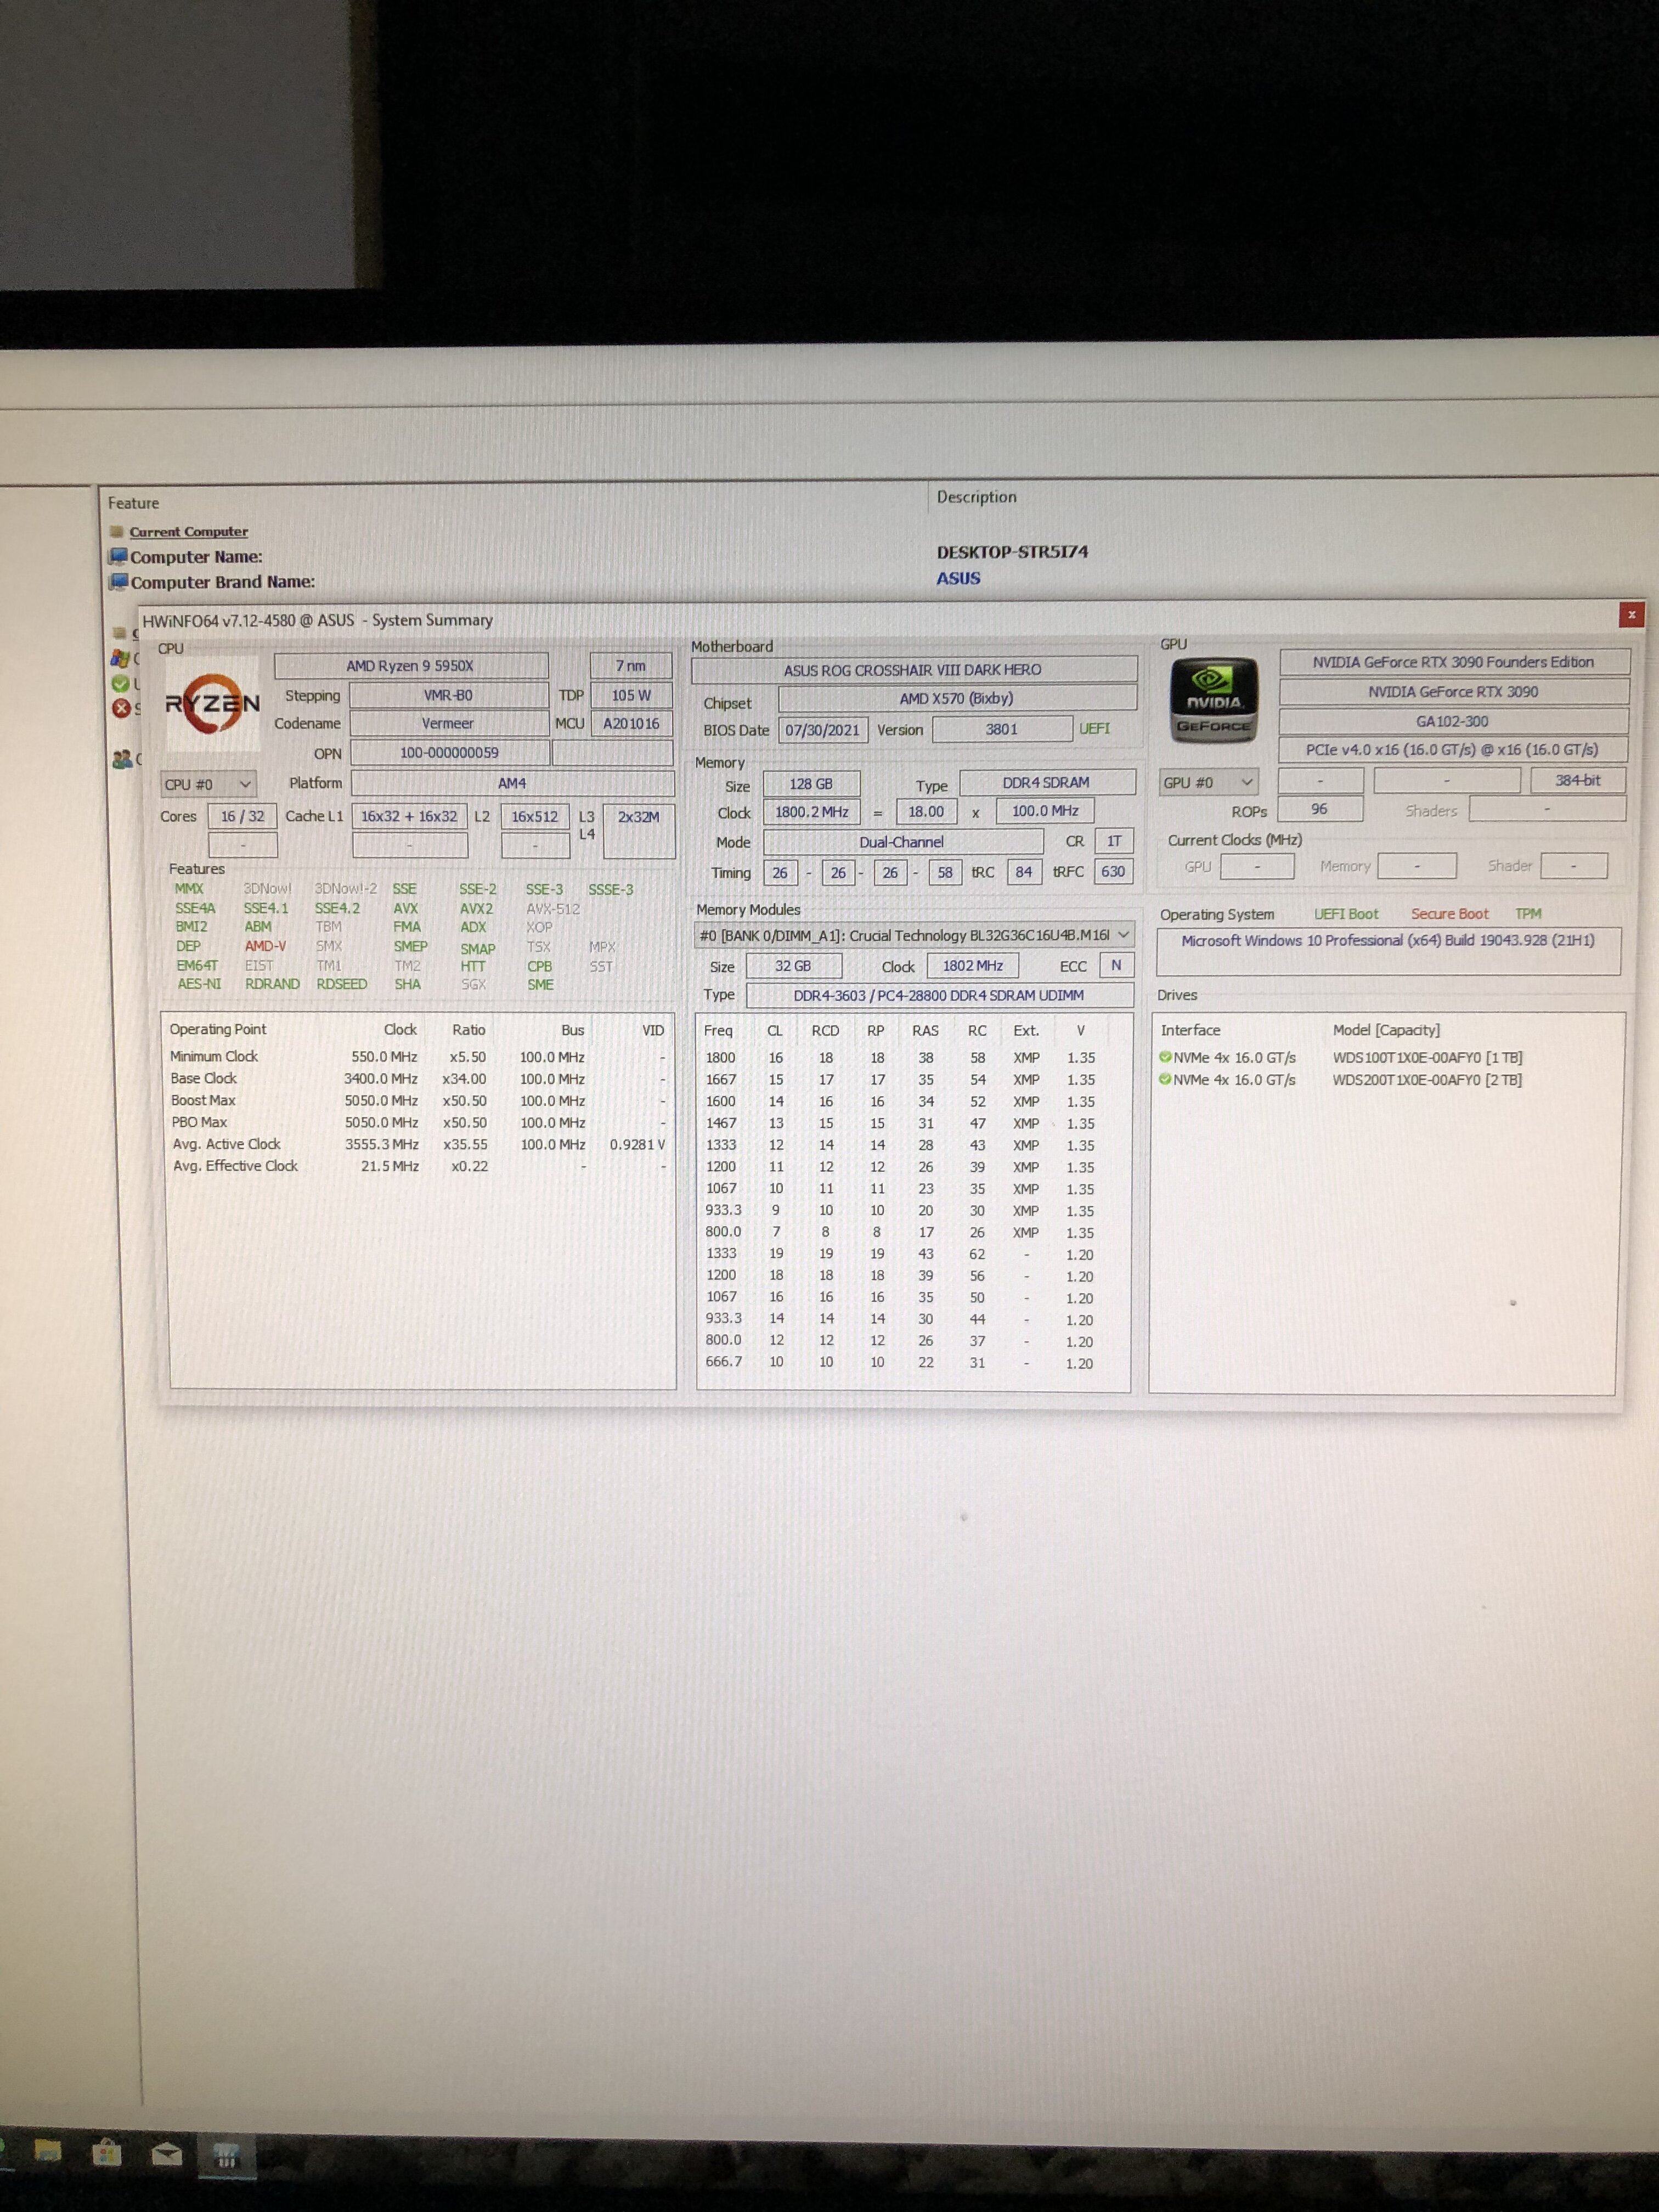This screenshot has height=2212, width=1659.
Task: Click the AM4 platform field
Action: click(x=512, y=783)
